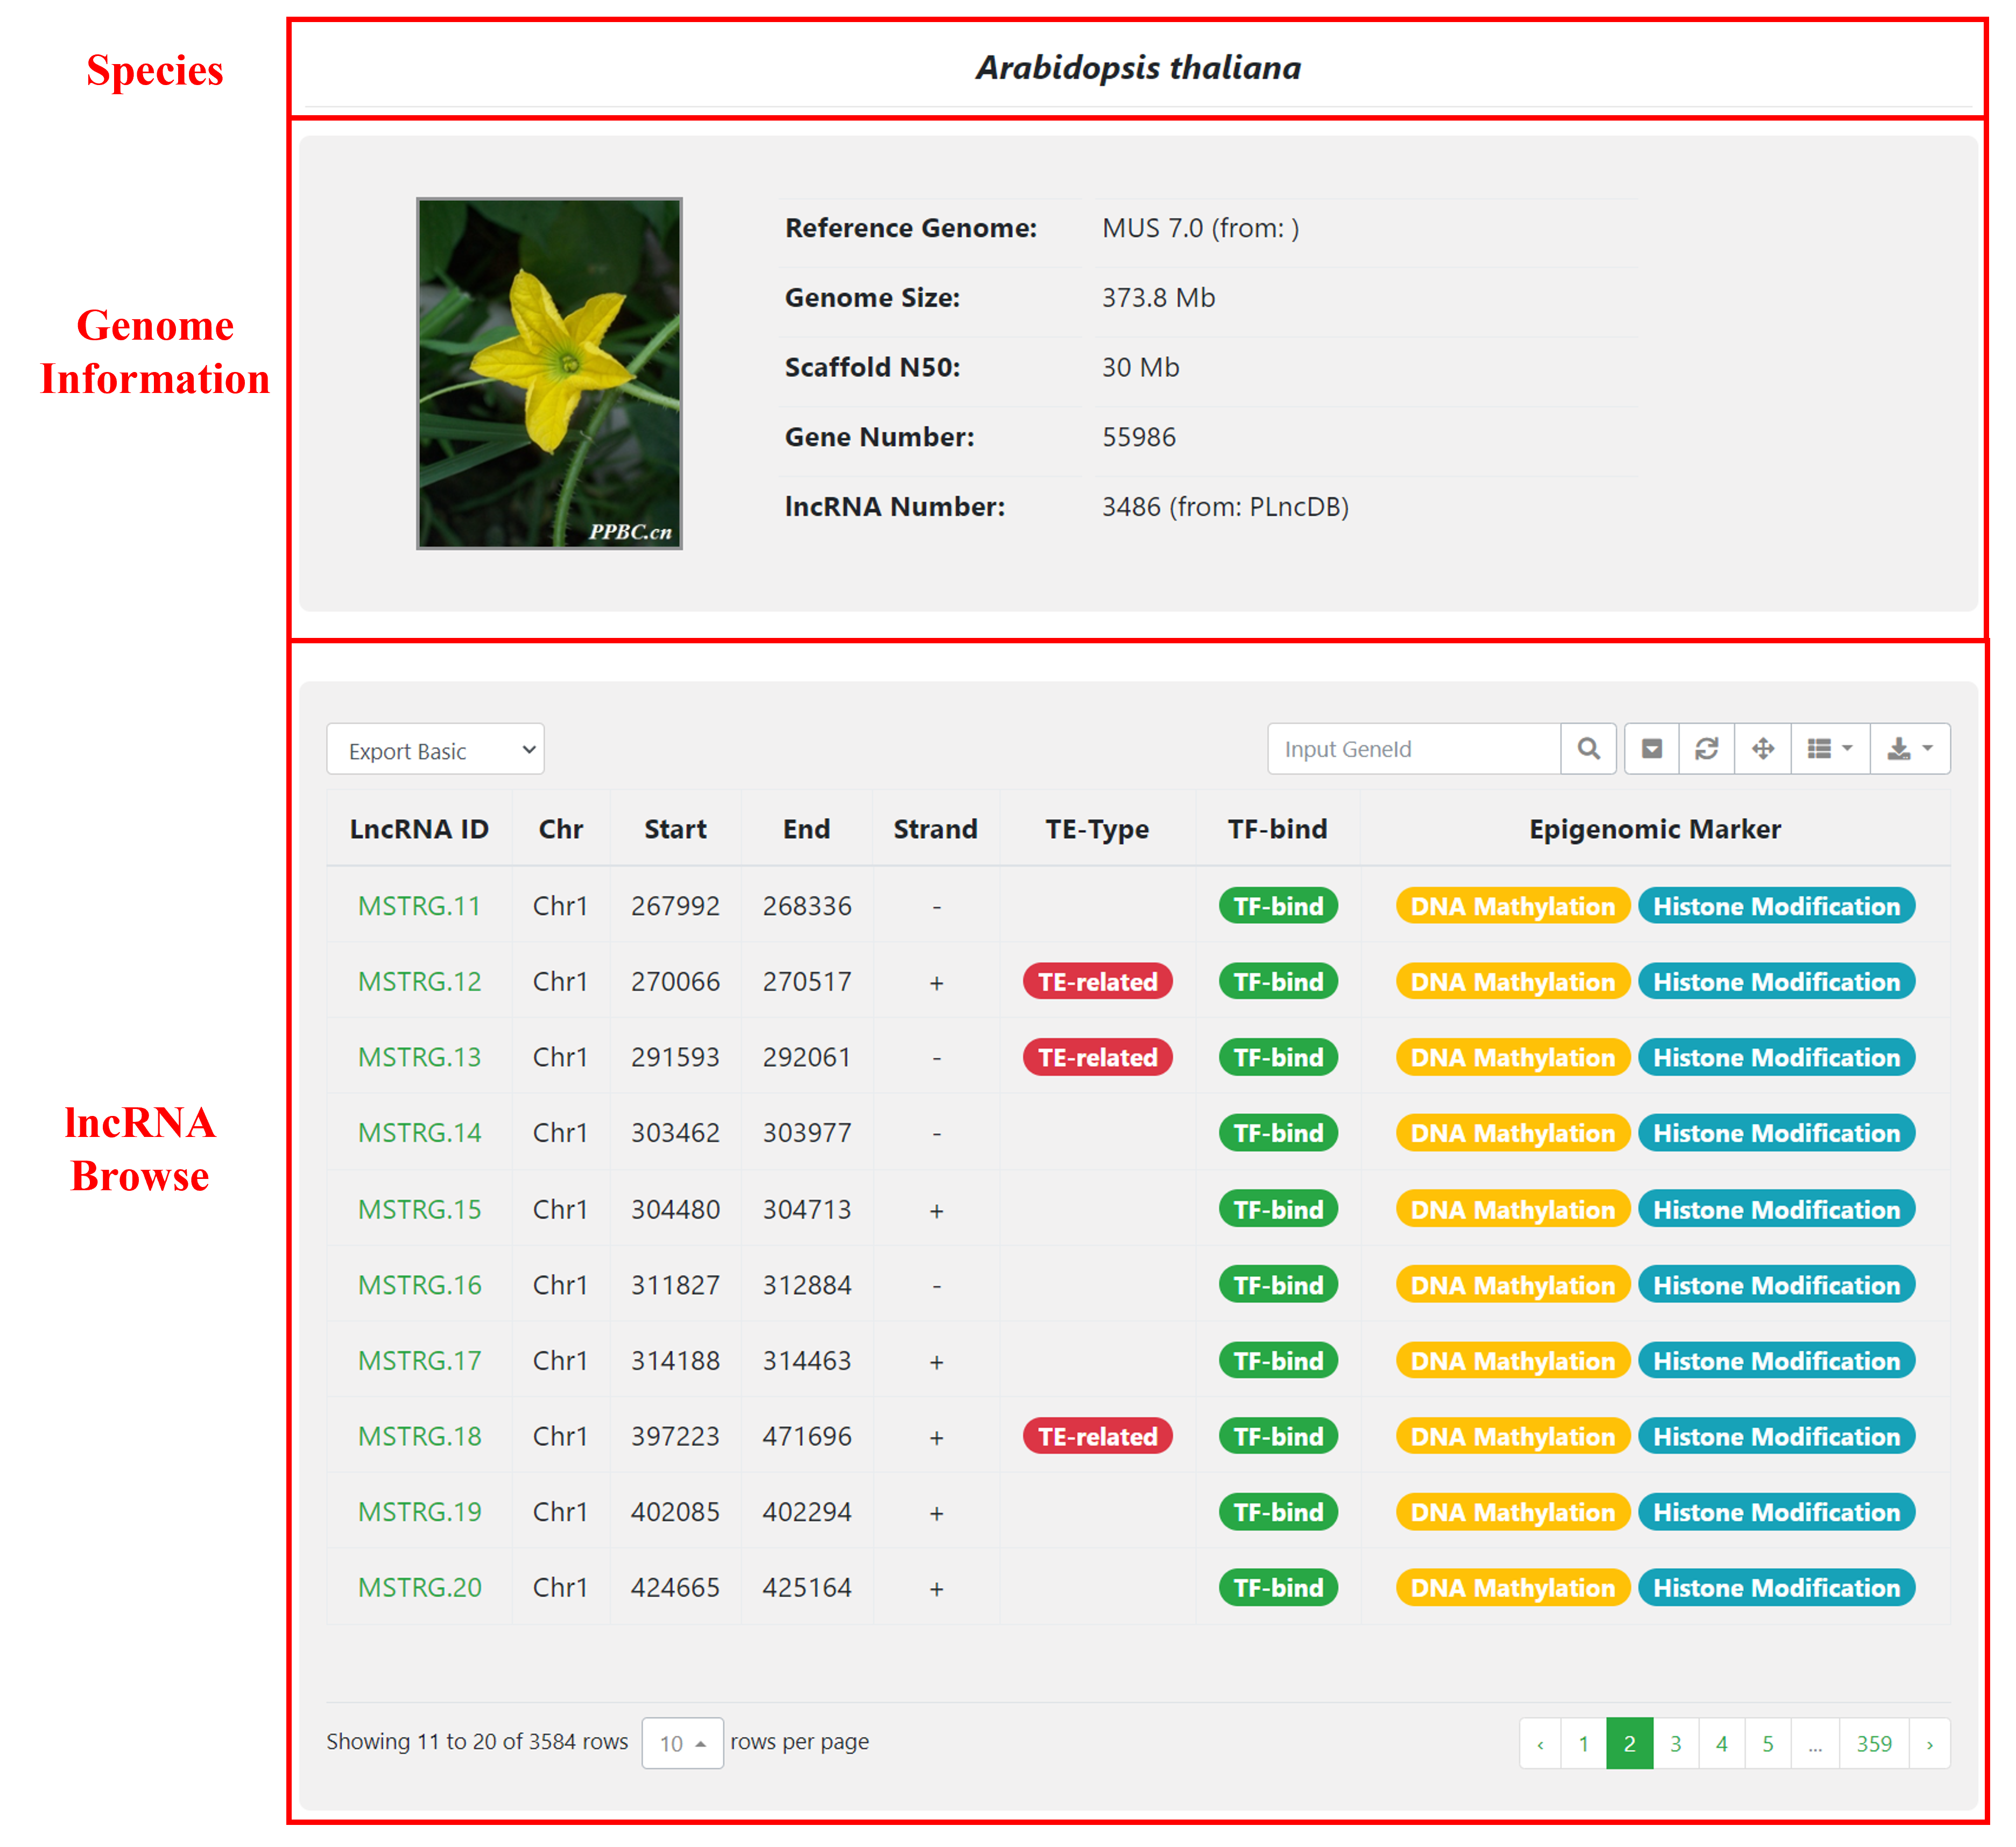Click DNA Mathylation badge for MSTRG.11
The height and width of the screenshot is (1847, 2016).
(x=1513, y=907)
